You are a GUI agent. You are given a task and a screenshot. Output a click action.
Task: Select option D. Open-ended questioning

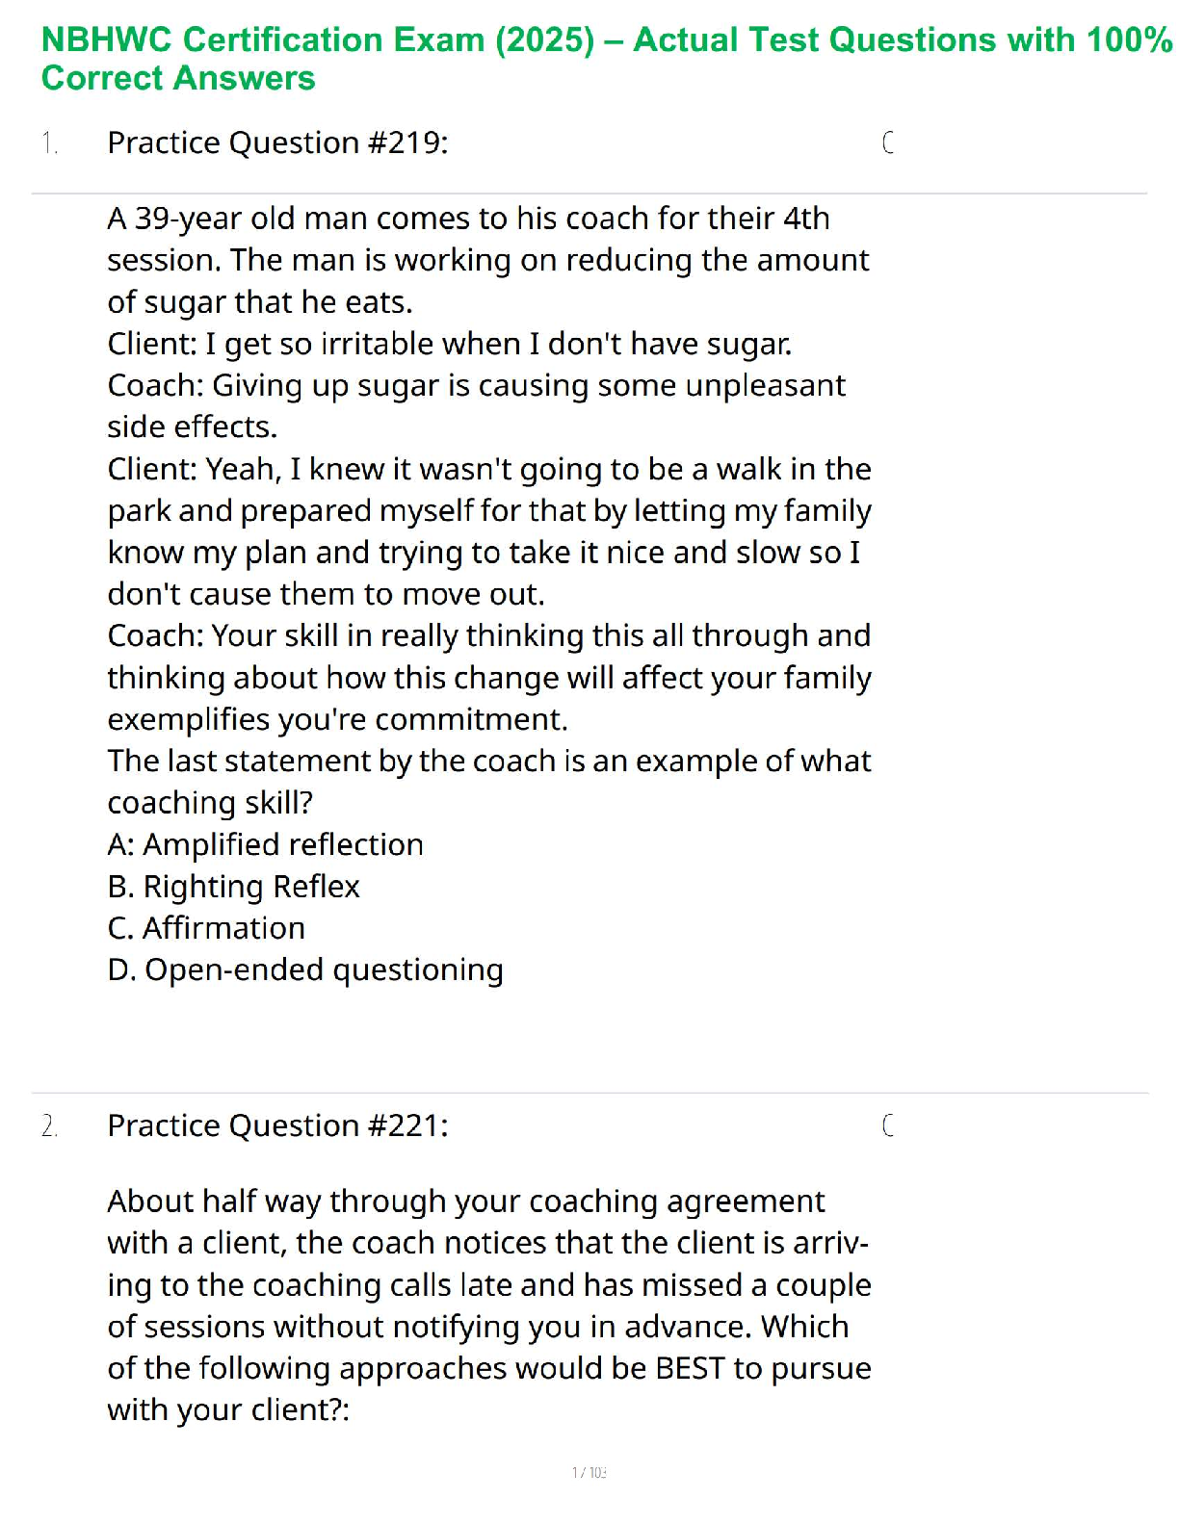coord(305,969)
